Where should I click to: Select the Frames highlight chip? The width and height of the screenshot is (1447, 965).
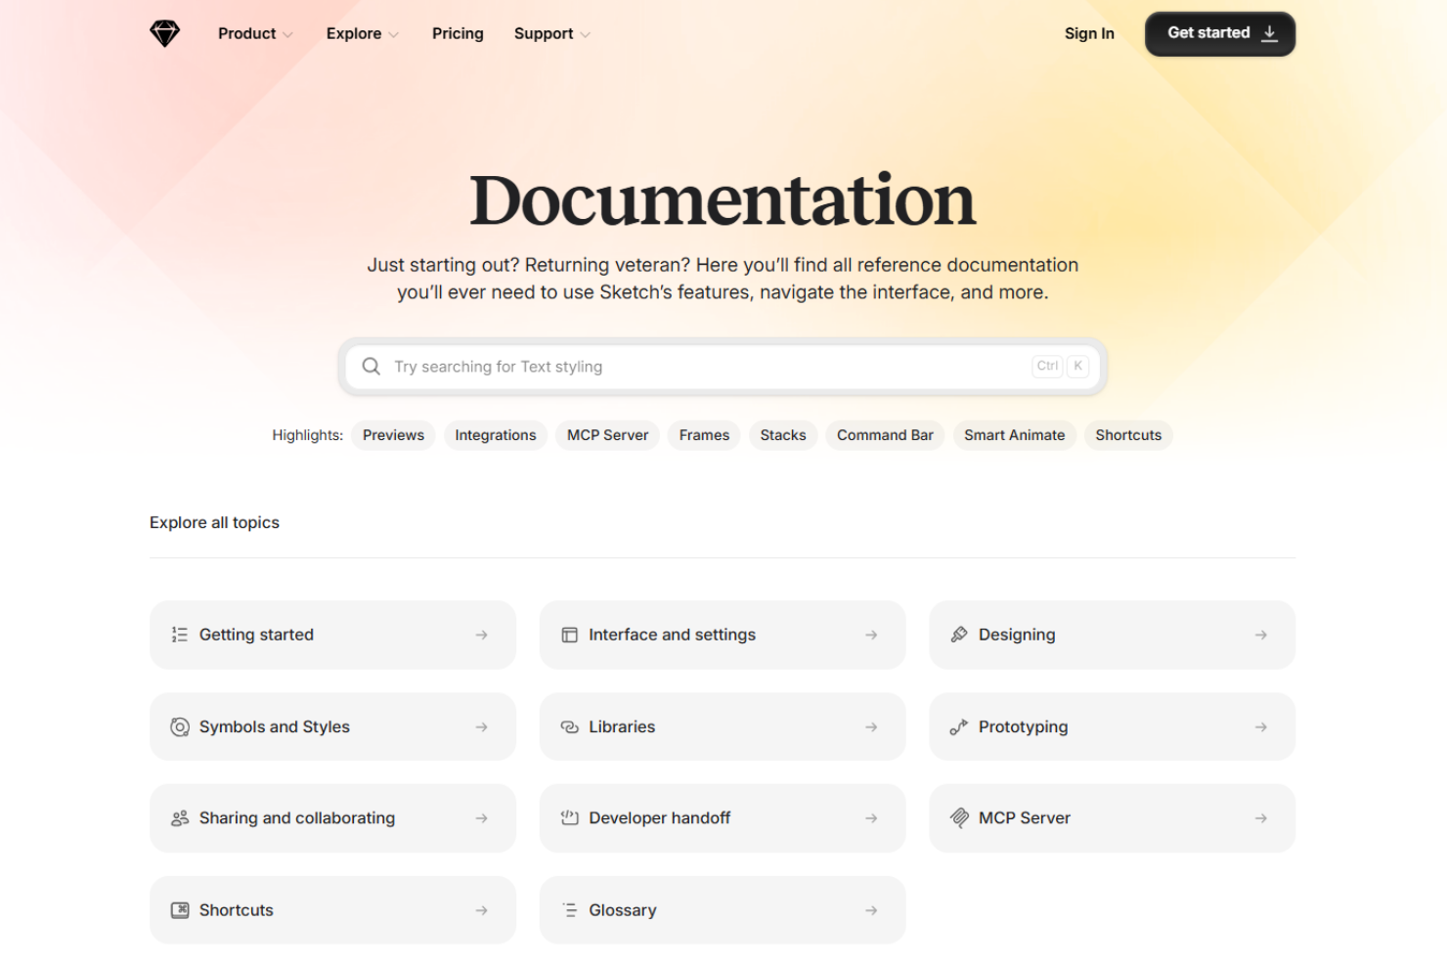(704, 435)
